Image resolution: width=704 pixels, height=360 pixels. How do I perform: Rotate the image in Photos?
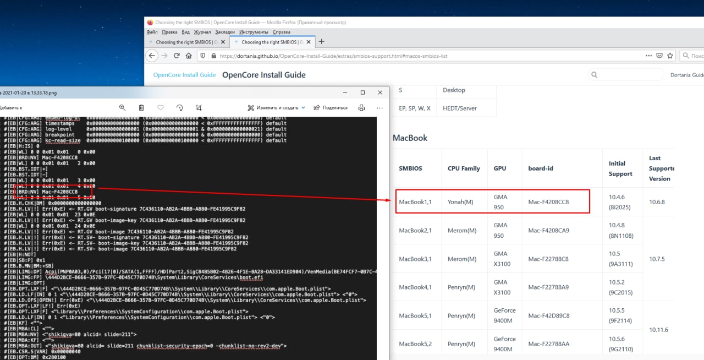click(180, 108)
